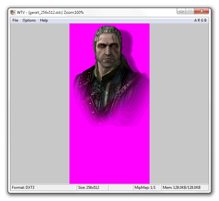Screen dimensions: 219x201
Task: Toggle the B blue channel
Action: coord(205,20)
